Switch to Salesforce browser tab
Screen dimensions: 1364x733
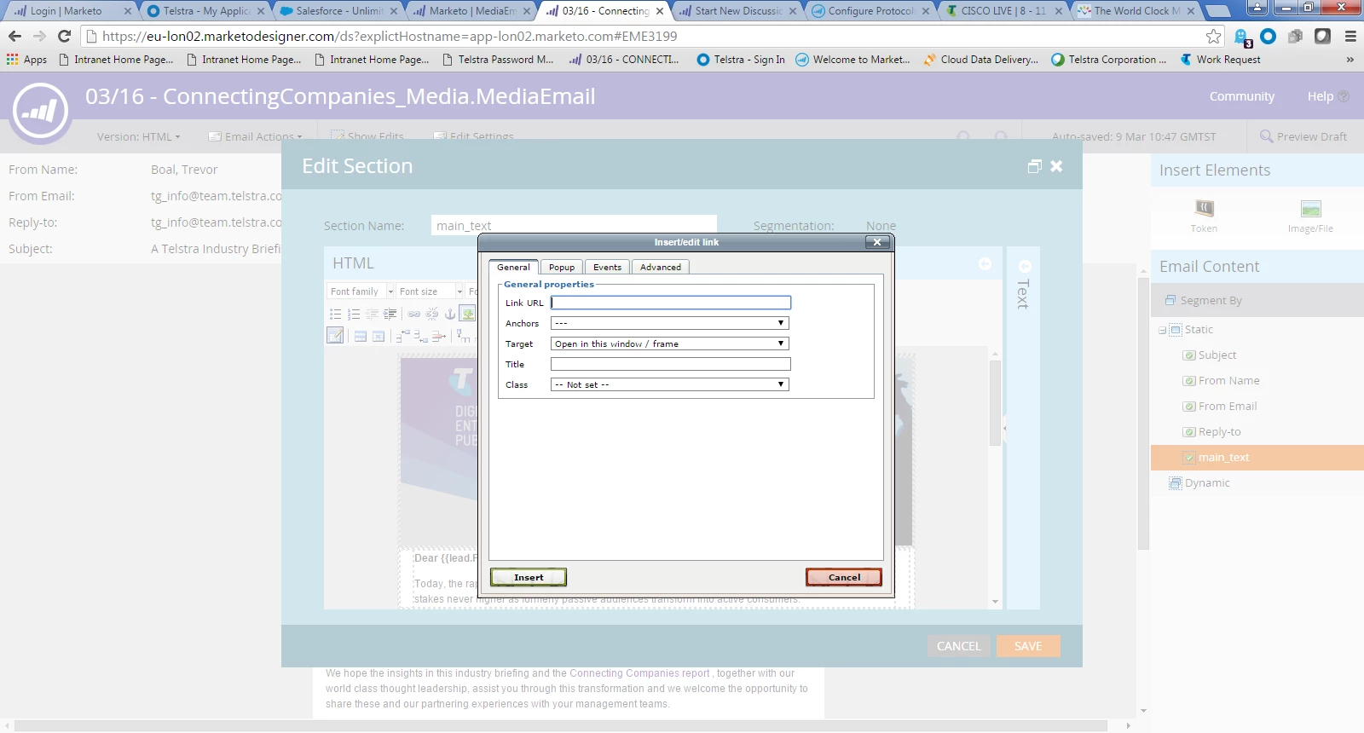(336, 11)
